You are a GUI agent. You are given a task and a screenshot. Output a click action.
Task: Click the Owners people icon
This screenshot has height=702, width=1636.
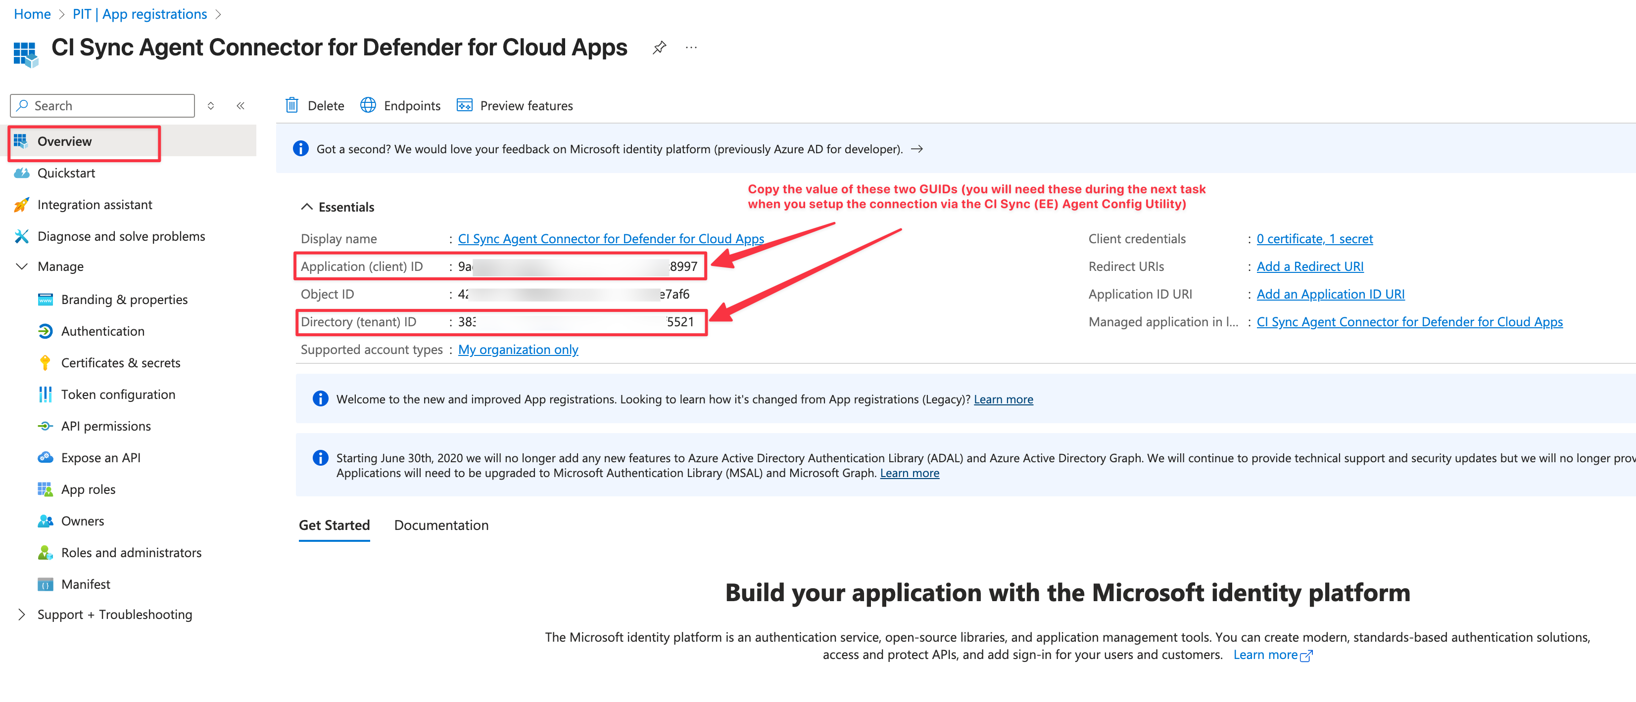pyautogui.click(x=45, y=521)
